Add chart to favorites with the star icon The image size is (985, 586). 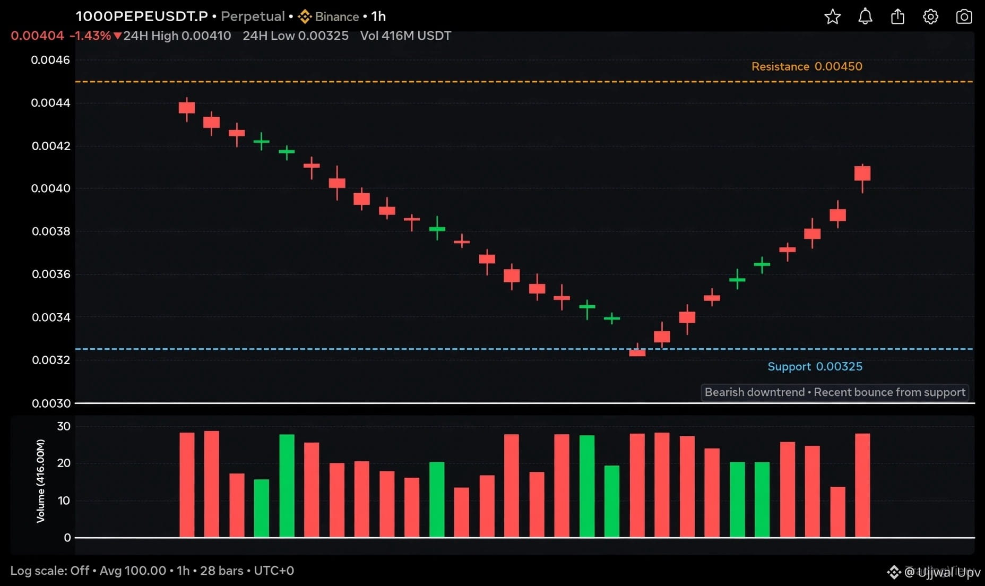pyautogui.click(x=832, y=17)
